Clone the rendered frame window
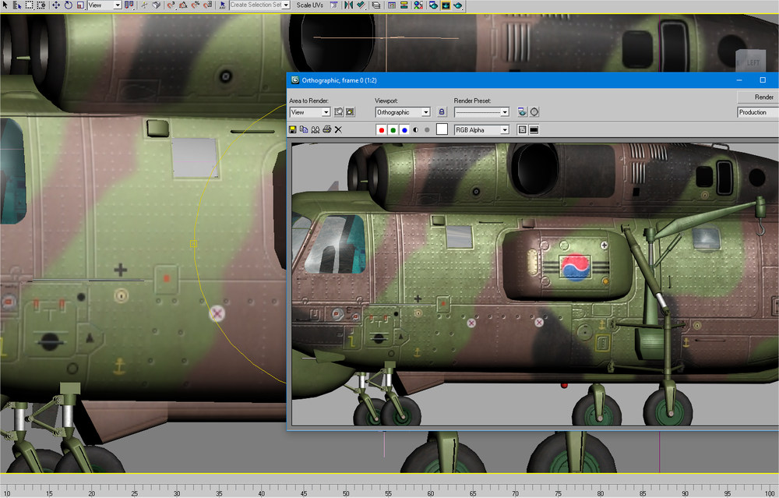The width and height of the screenshot is (779, 498). point(315,129)
